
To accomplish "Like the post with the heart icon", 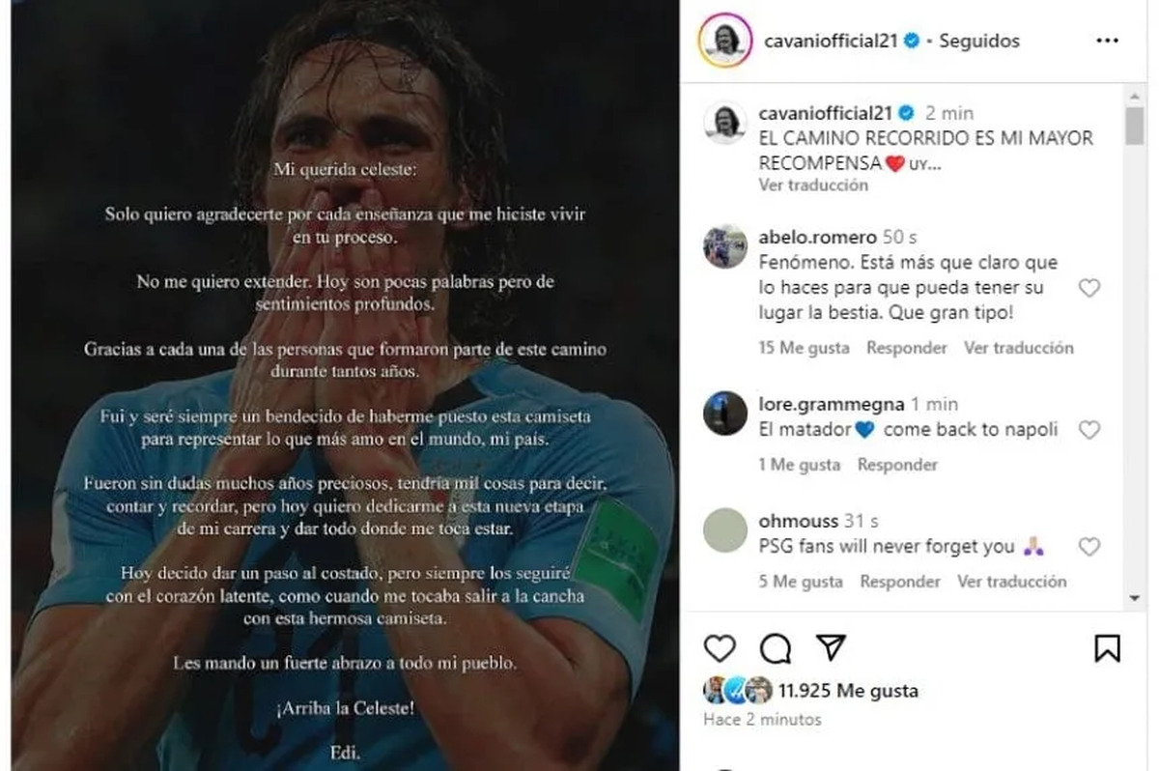I will [x=720, y=648].
